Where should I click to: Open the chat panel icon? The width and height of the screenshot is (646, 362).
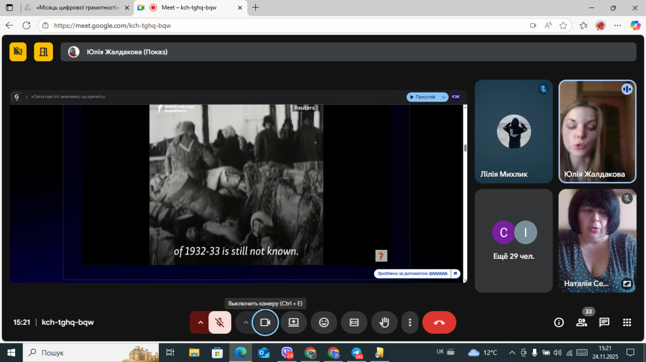pyautogui.click(x=604, y=323)
